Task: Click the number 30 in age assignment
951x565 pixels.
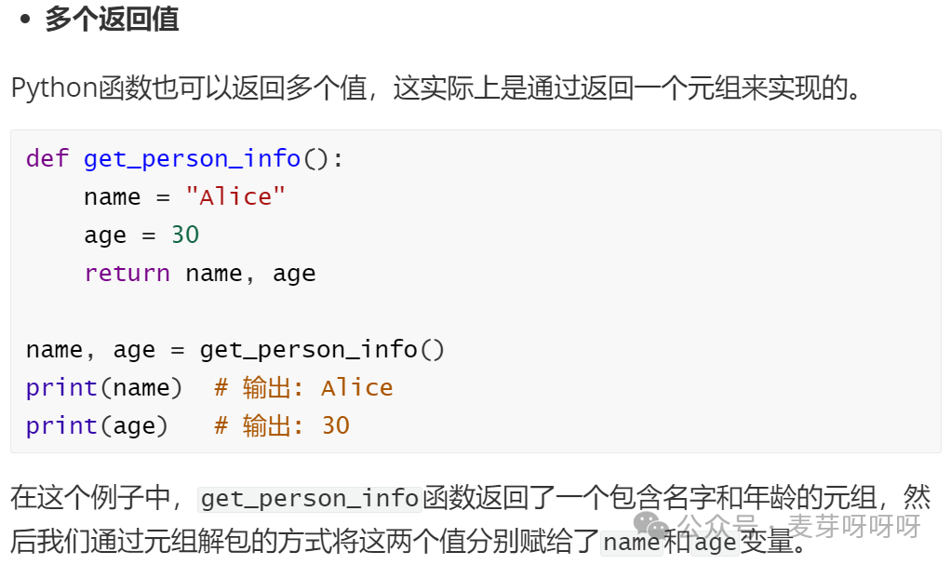Action: 185,235
